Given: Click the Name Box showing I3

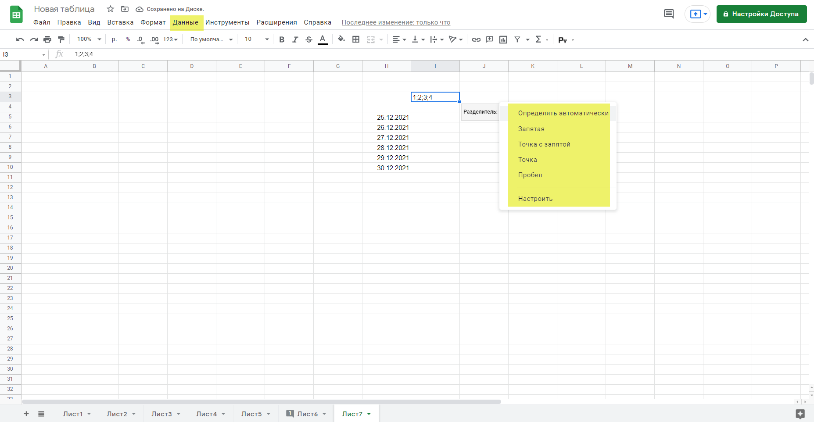Looking at the screenshot, I should 24,54.
